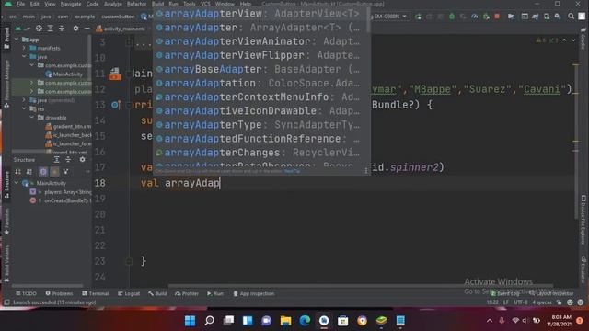Open the File menu
The width and height of the screenshot is (589, 331).
pyautogui.click(x=20, y=4)
